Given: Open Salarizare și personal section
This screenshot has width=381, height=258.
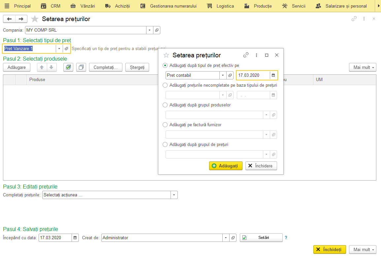Looking at the screenshot, I should pos(341,6).
